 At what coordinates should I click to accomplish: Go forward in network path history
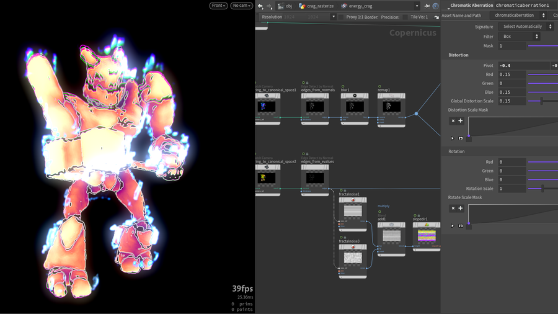(x=270, y=6)
